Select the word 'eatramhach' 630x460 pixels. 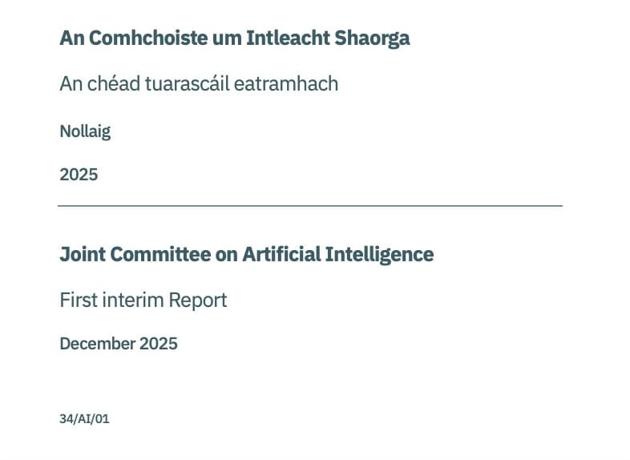point(286,83)
